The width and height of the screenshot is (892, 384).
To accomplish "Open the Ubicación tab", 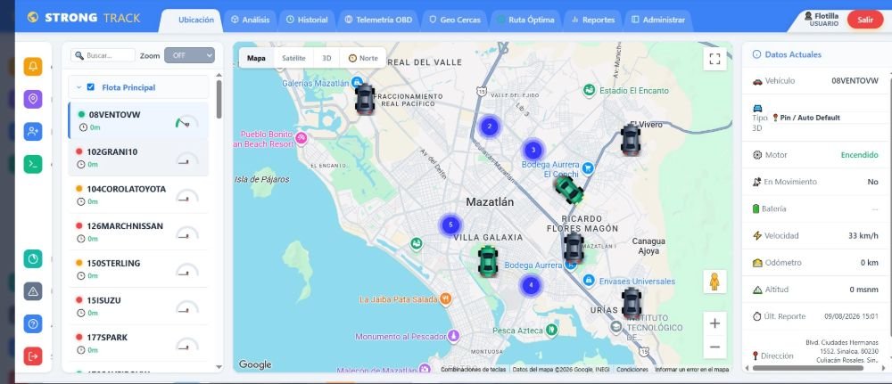I will pyautogui.click(x=190, y=20).
